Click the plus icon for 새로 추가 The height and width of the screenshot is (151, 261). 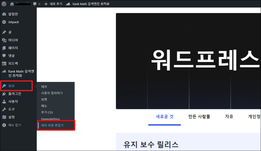(46, 4)
